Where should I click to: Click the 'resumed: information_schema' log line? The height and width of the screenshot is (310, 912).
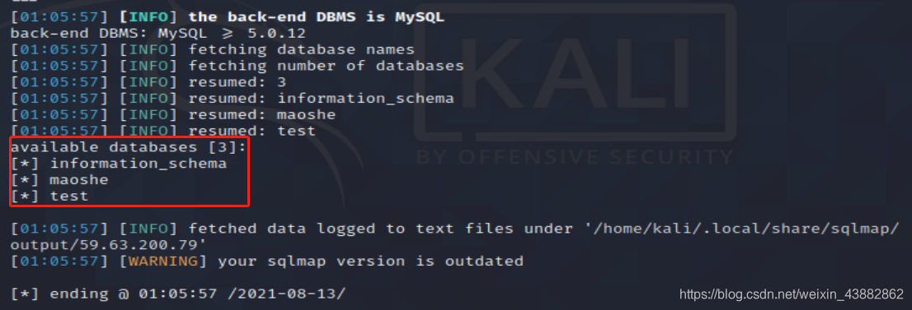[232, 98]
